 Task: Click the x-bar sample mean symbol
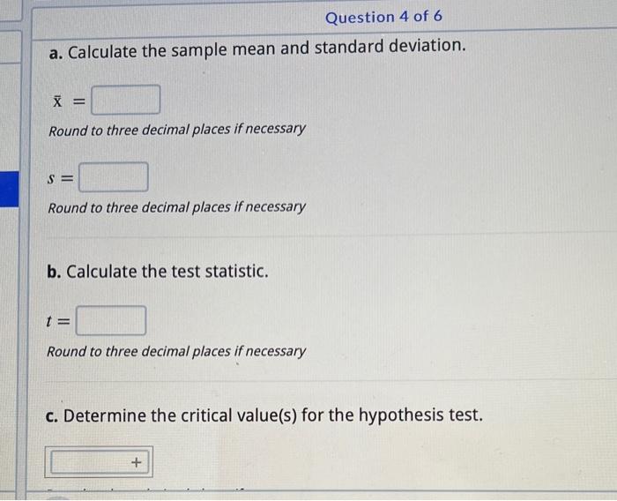(56, 102)
